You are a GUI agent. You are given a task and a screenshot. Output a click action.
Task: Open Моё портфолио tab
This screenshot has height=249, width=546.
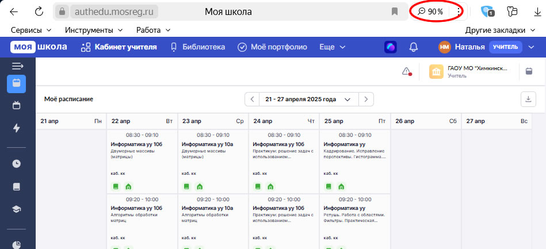272,47
